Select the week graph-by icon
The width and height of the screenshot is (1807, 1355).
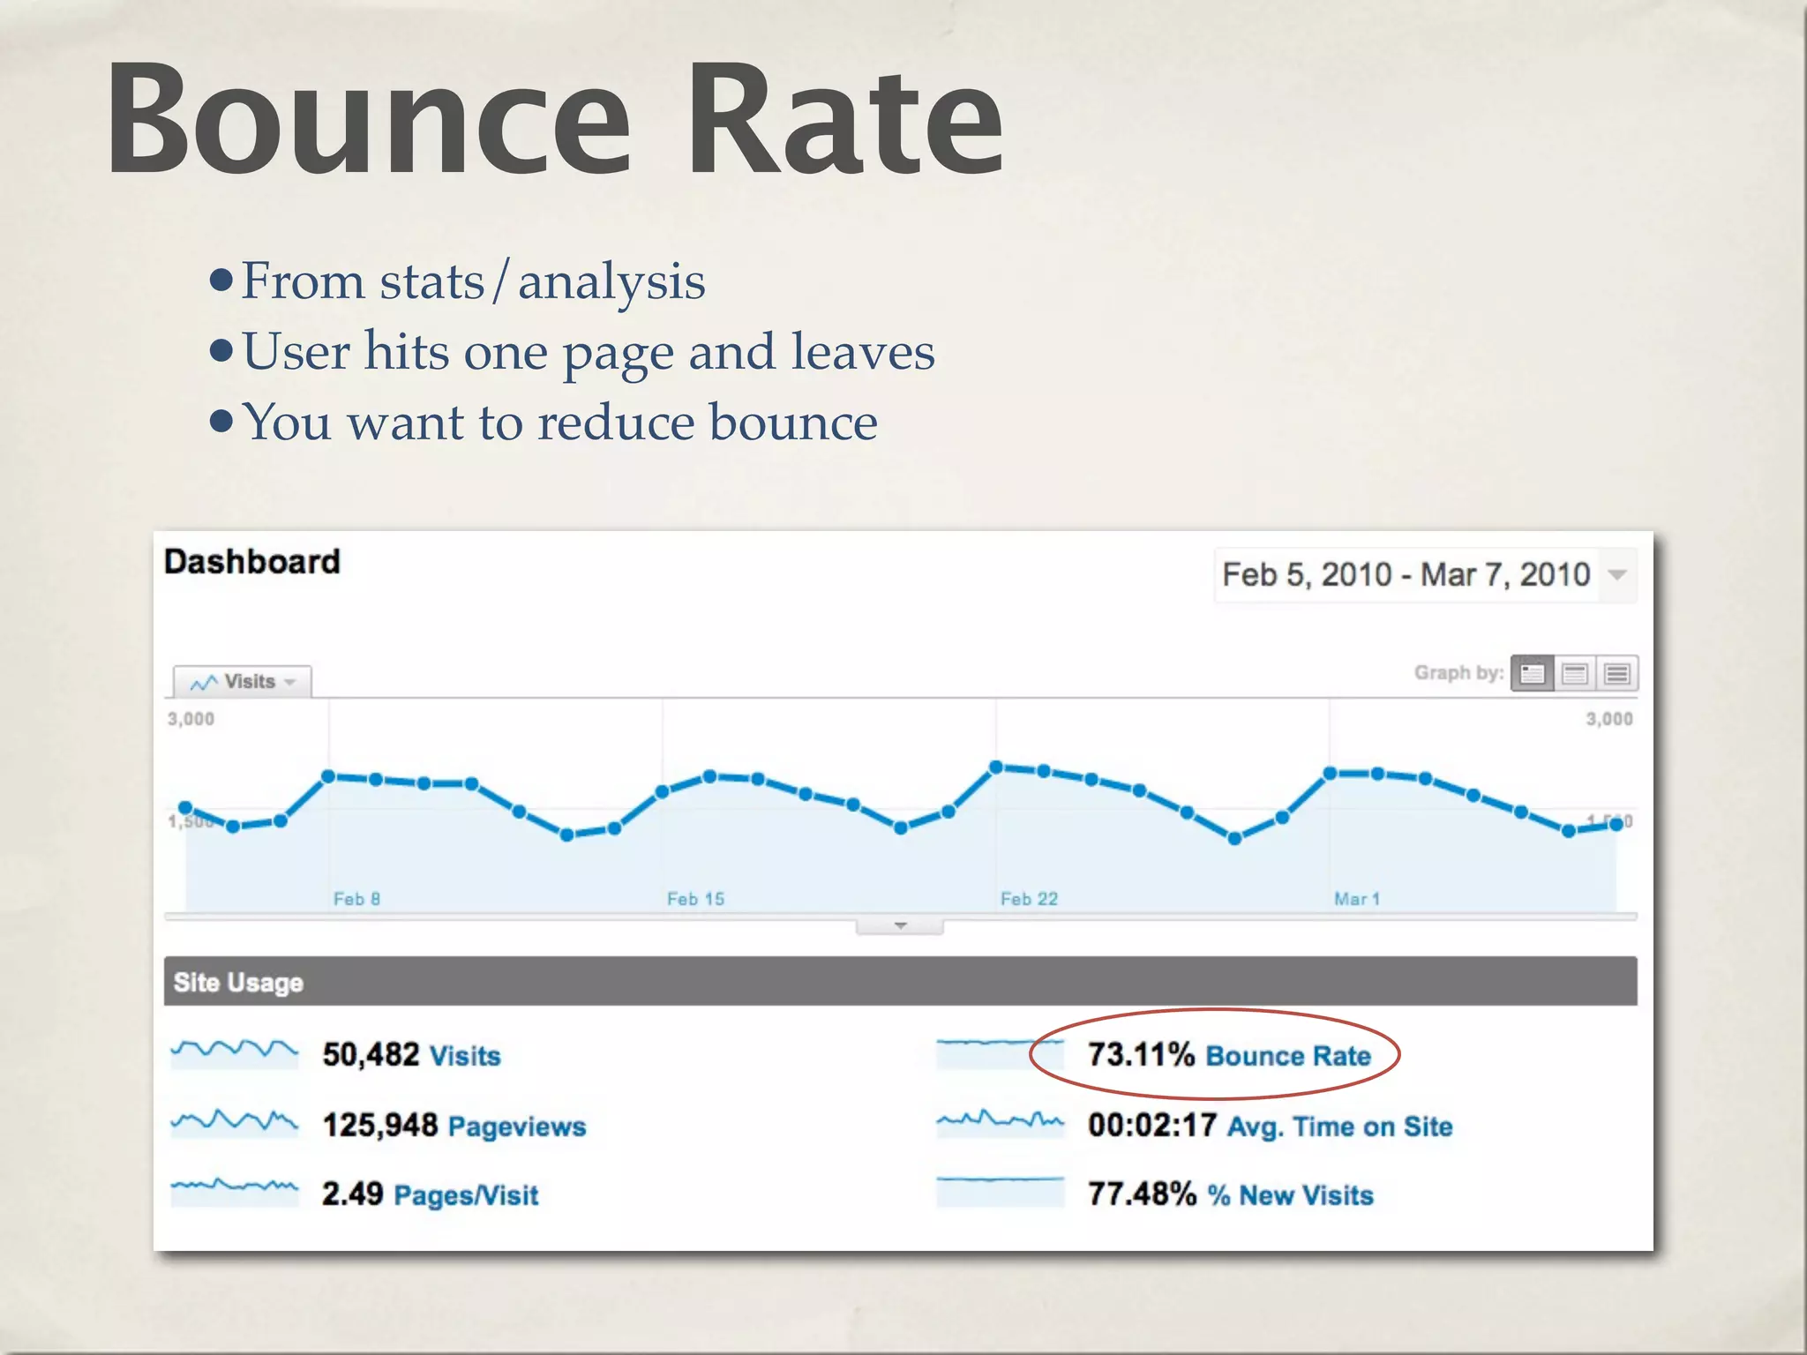[x=1574, y=674]
